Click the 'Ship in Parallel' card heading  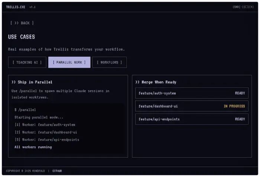point(32,82)
